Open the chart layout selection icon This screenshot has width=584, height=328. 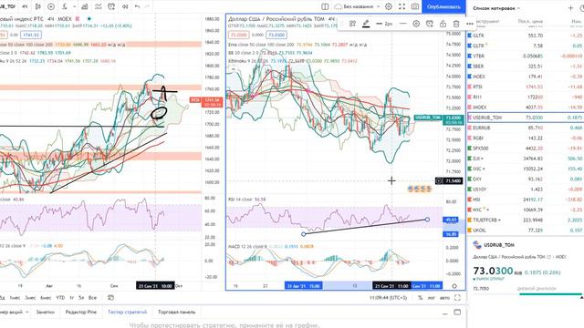(x=325, y=6)
